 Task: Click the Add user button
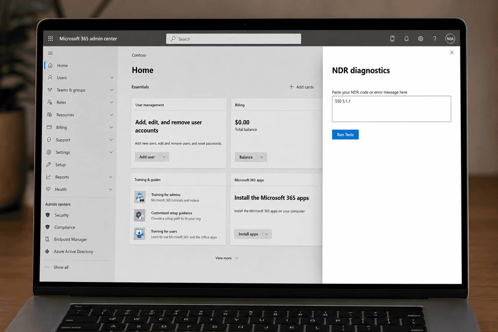click(147, 157)
